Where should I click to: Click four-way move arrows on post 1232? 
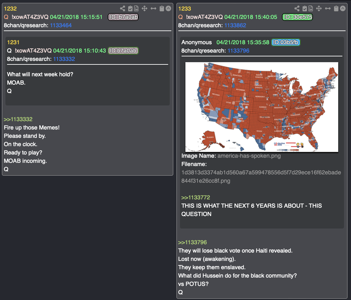(x=144, y=9)
